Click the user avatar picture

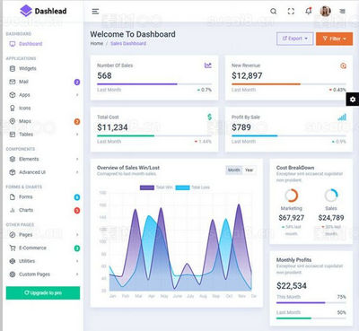(325, 12)
